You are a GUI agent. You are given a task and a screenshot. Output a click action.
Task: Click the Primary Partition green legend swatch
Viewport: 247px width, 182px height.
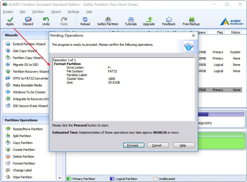[69, 179]
